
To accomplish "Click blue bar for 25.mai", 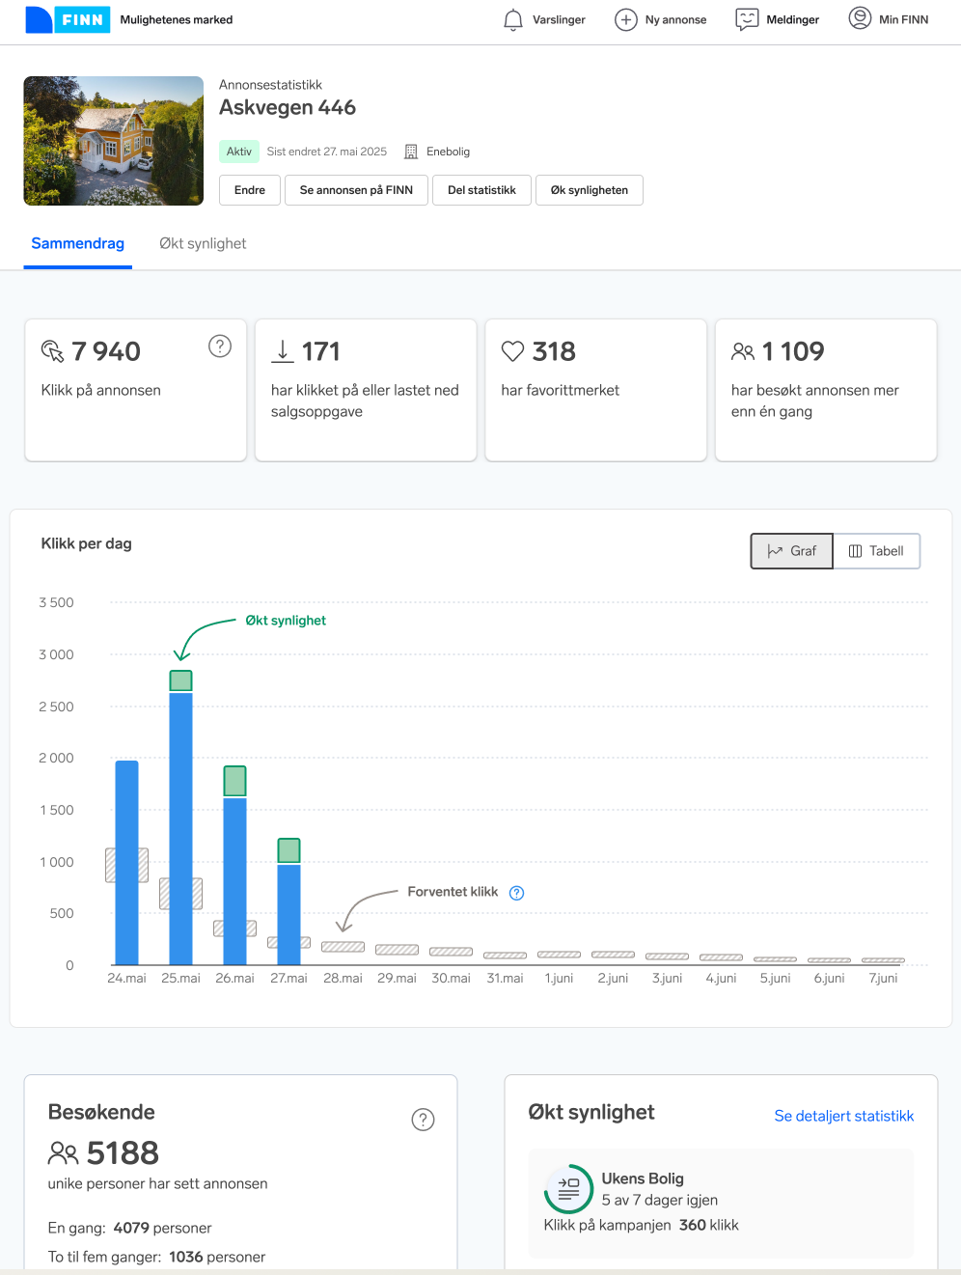I will [x=180, y=828].
